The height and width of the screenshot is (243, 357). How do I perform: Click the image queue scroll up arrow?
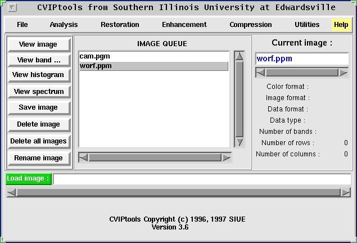(x=239, y=56)
